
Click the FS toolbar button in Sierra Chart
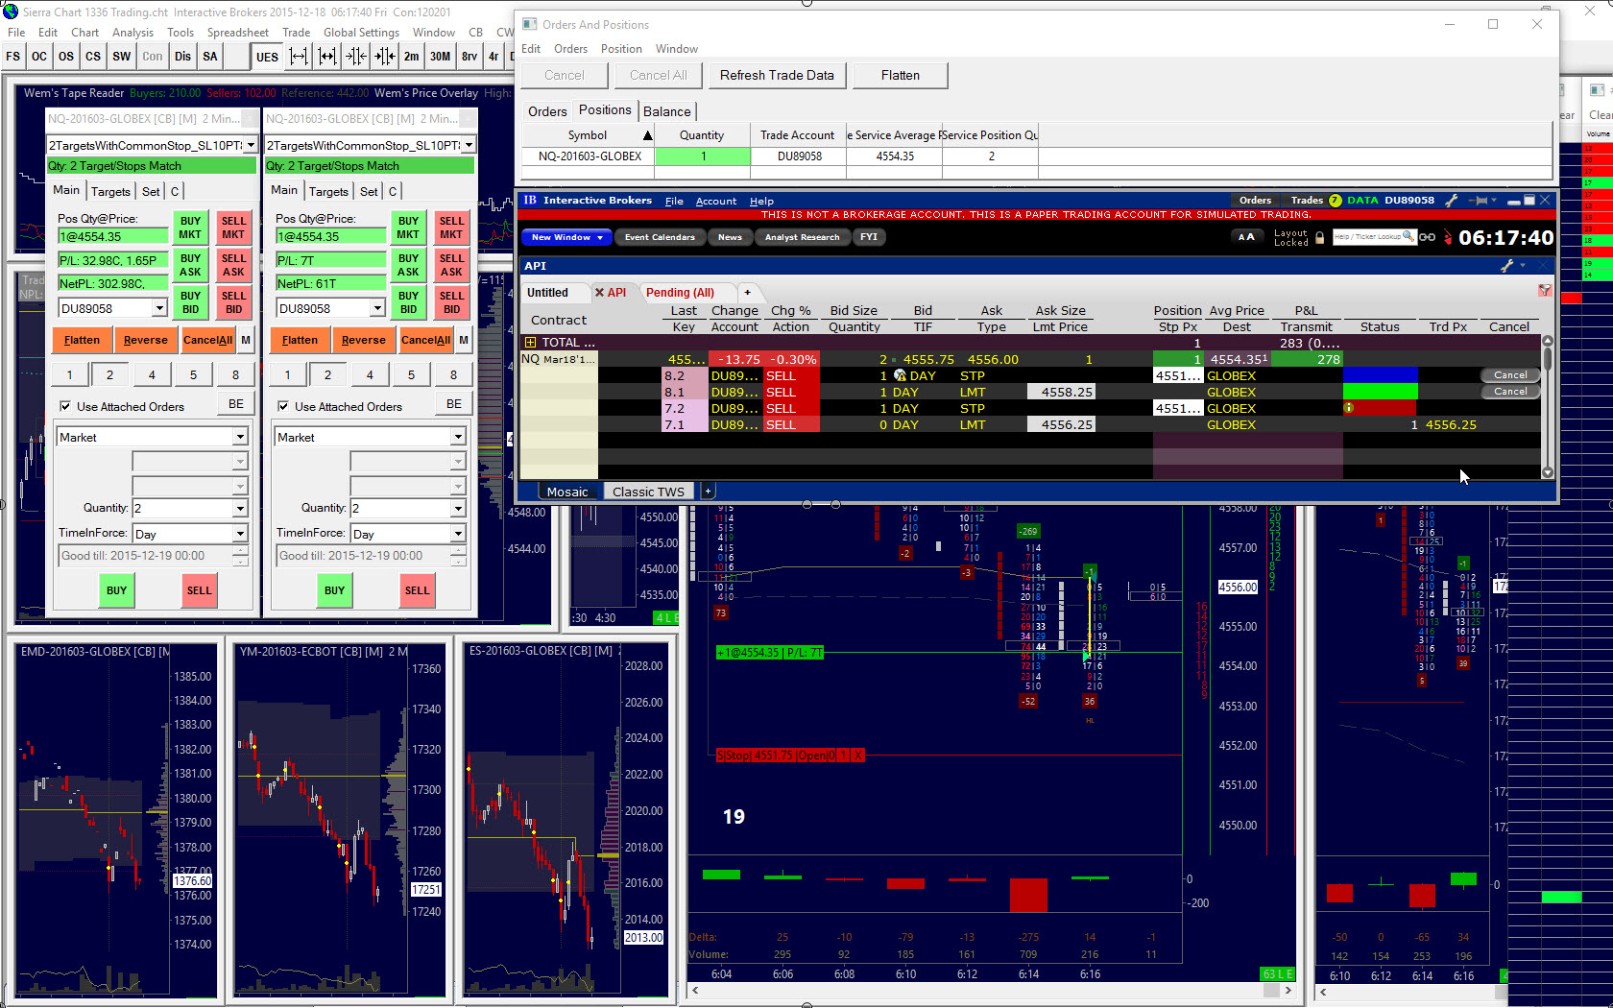13,57
